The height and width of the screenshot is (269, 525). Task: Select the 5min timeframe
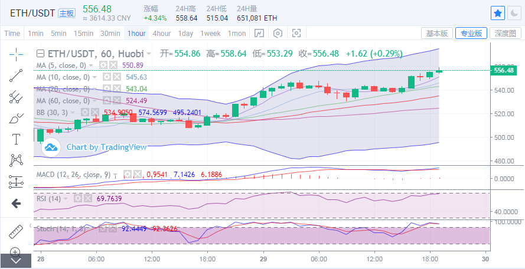click(58, 34)
